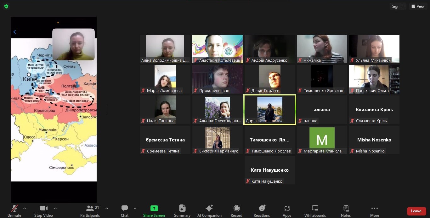Launch AI Companion from toolbar
The image size is (430, 218).
pyautogui.click(x=209, y=211)
